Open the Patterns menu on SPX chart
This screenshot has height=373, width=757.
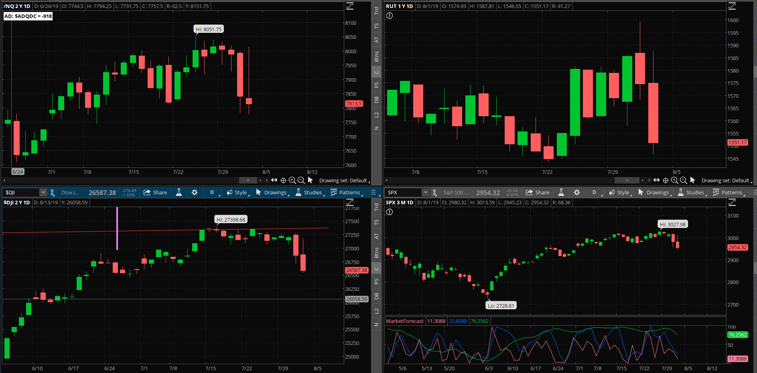tap(729, 192)
